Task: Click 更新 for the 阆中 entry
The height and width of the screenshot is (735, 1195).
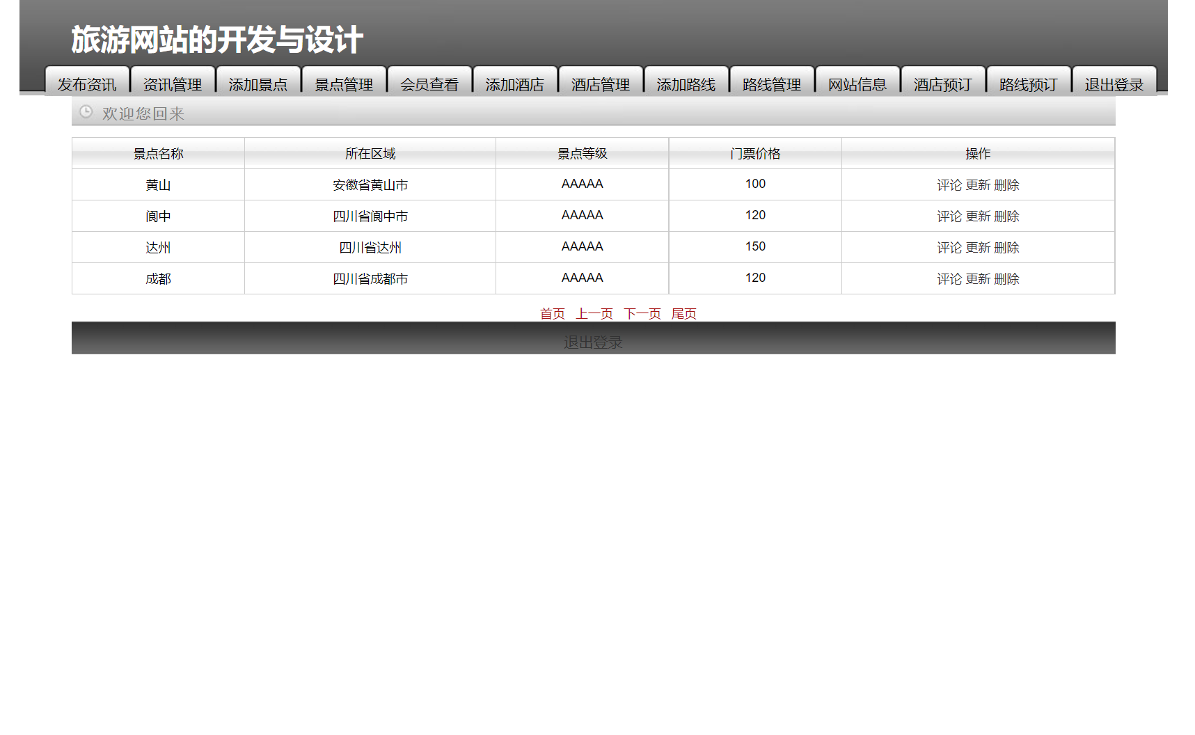Action: 978,216
